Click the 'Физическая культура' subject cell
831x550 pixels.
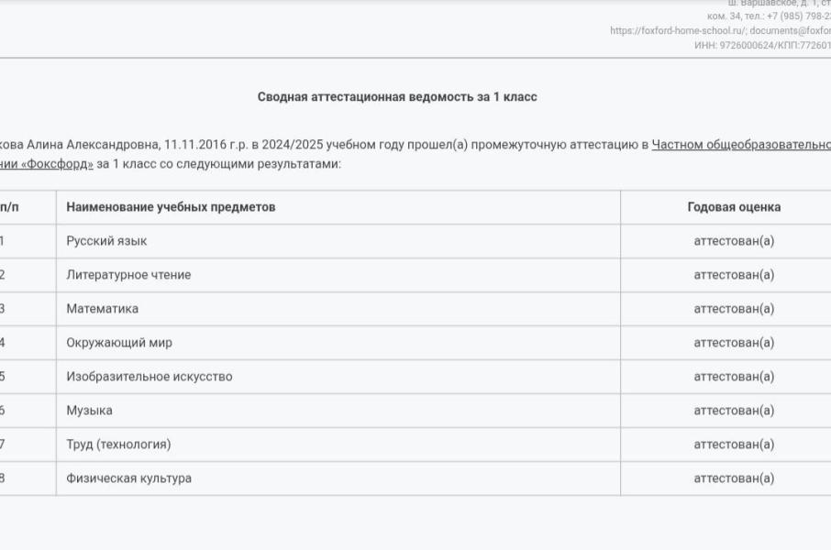(x=128, y=478)
